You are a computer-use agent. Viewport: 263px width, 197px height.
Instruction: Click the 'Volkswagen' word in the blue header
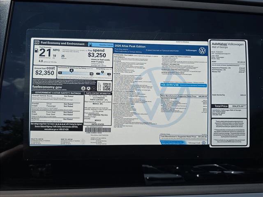pos(191,50)
